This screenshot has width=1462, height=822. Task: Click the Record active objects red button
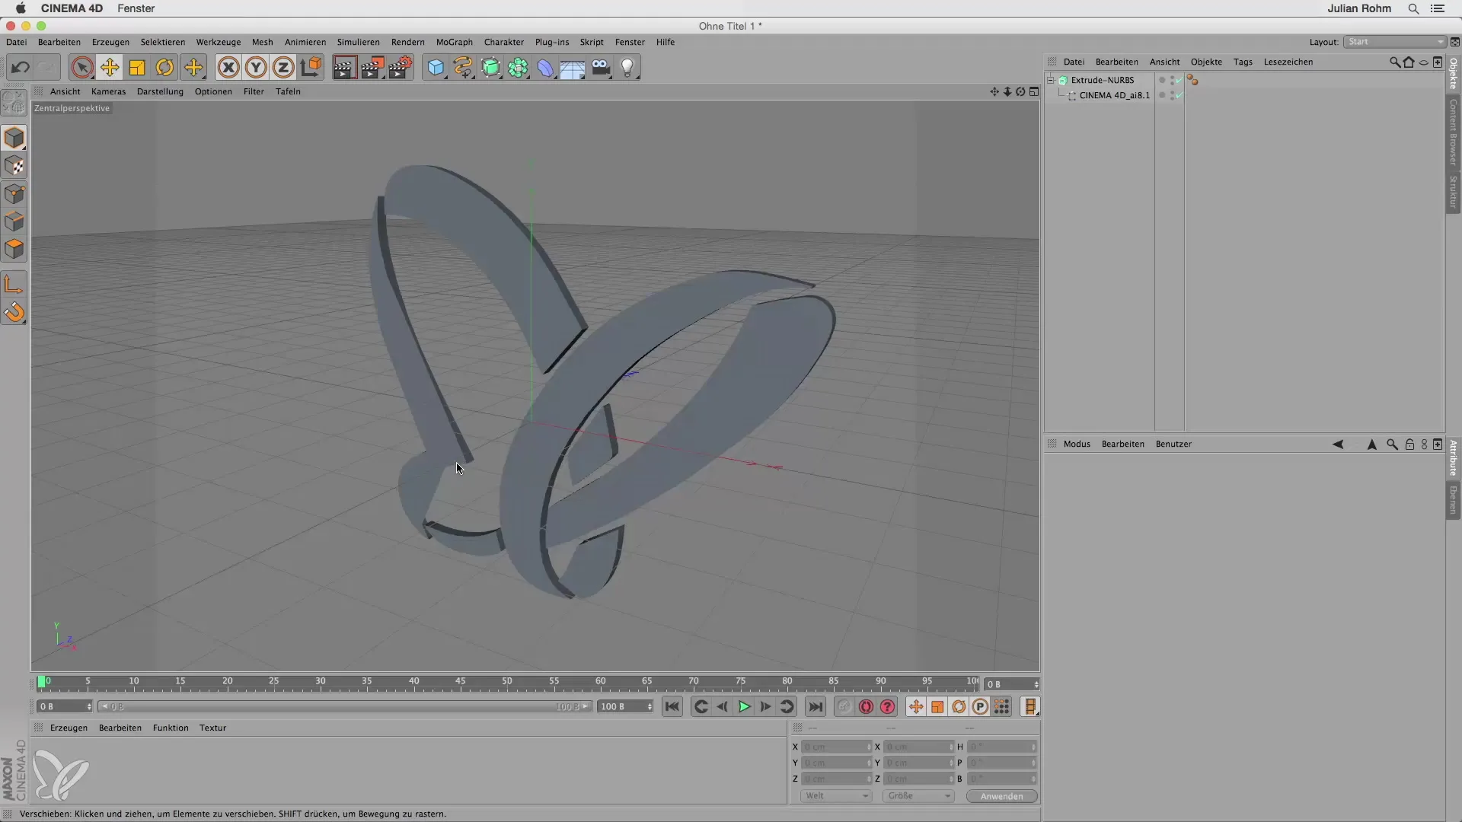tap(866, 707)
